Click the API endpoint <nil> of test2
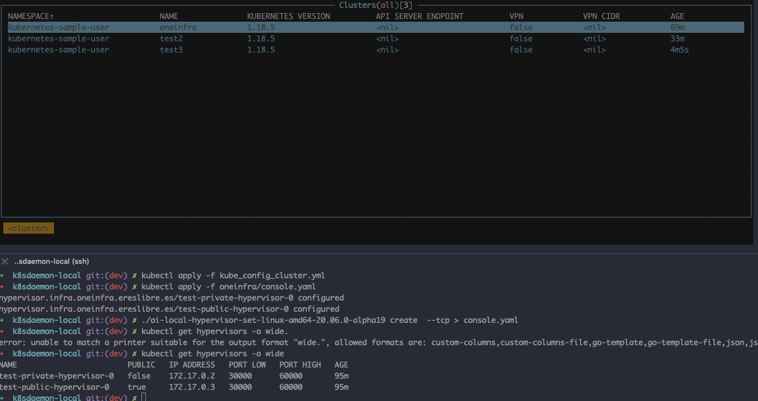The width and height of the screenshot is (758, 401). pyautogui.click(x=387, y=39)
